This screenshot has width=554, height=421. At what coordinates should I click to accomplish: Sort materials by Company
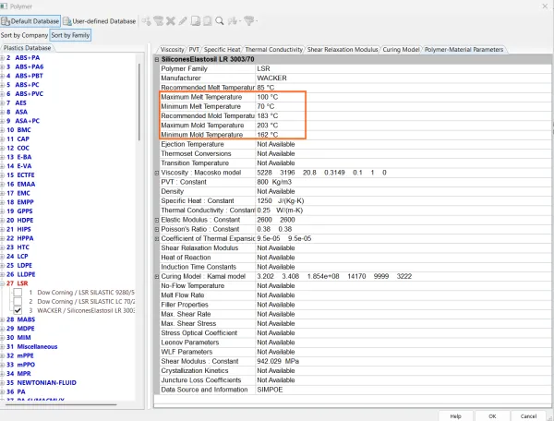[24, 35]
